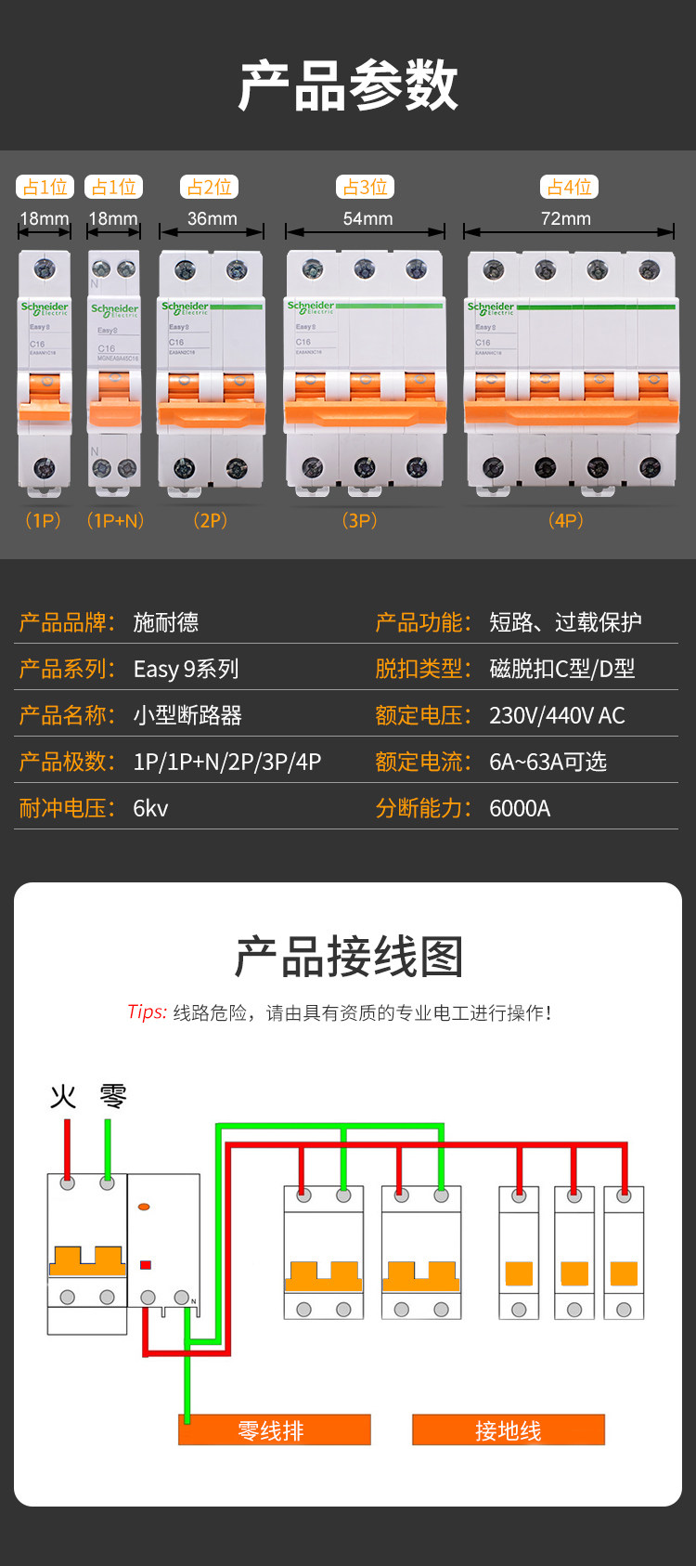Click the 72mm width dimension label
Screen dimensions: 696x1566
566,218
